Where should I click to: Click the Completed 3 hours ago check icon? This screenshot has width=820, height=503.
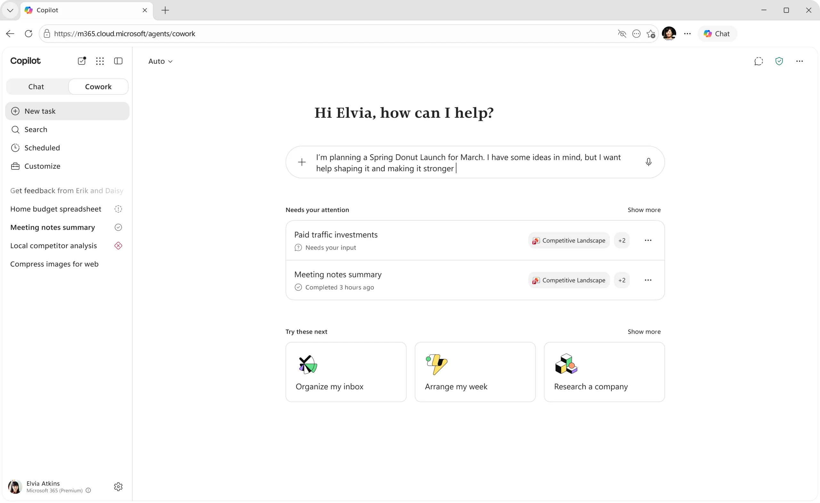coord(298,288)
